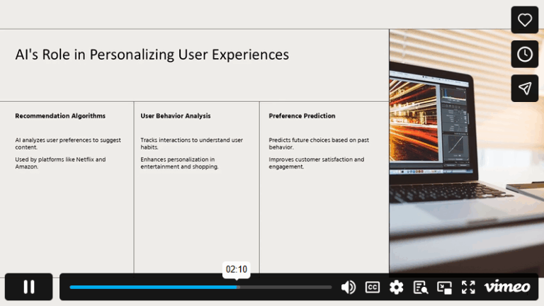This screenshot has width=544, height=306.
Task: Add video to Watch Later
Action: pyautogui.click(x=525, y=55)
